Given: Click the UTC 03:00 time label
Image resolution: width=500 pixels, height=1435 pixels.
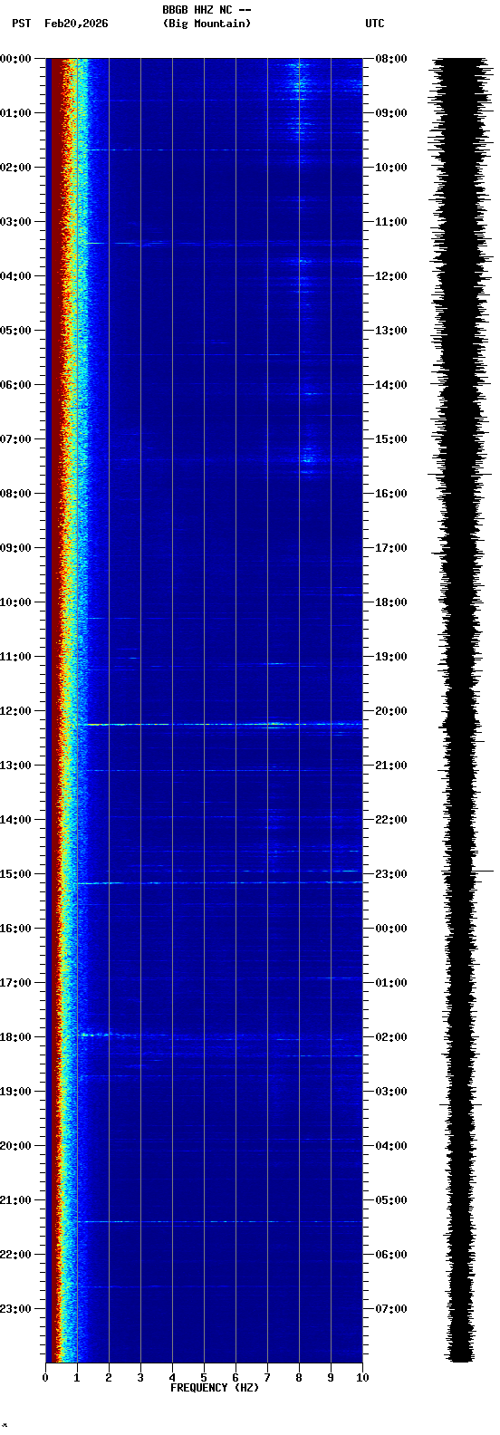Looking at the screenshot, I should [x=391, y=1092].
